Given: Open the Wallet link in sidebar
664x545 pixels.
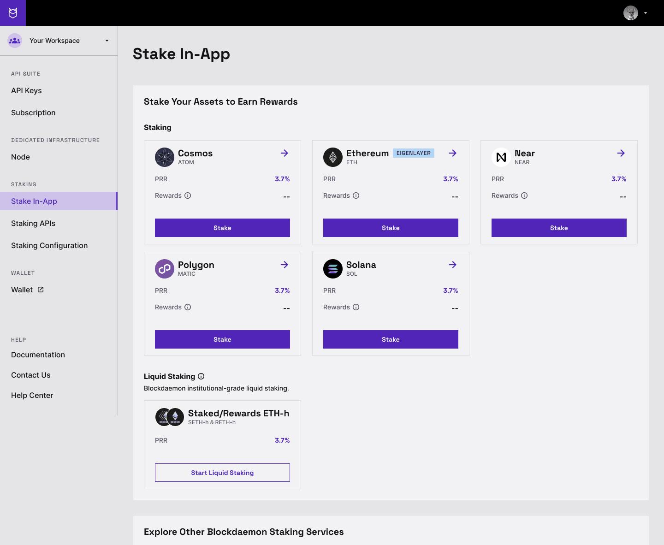Looking at the screenshot, I should 22,290.
